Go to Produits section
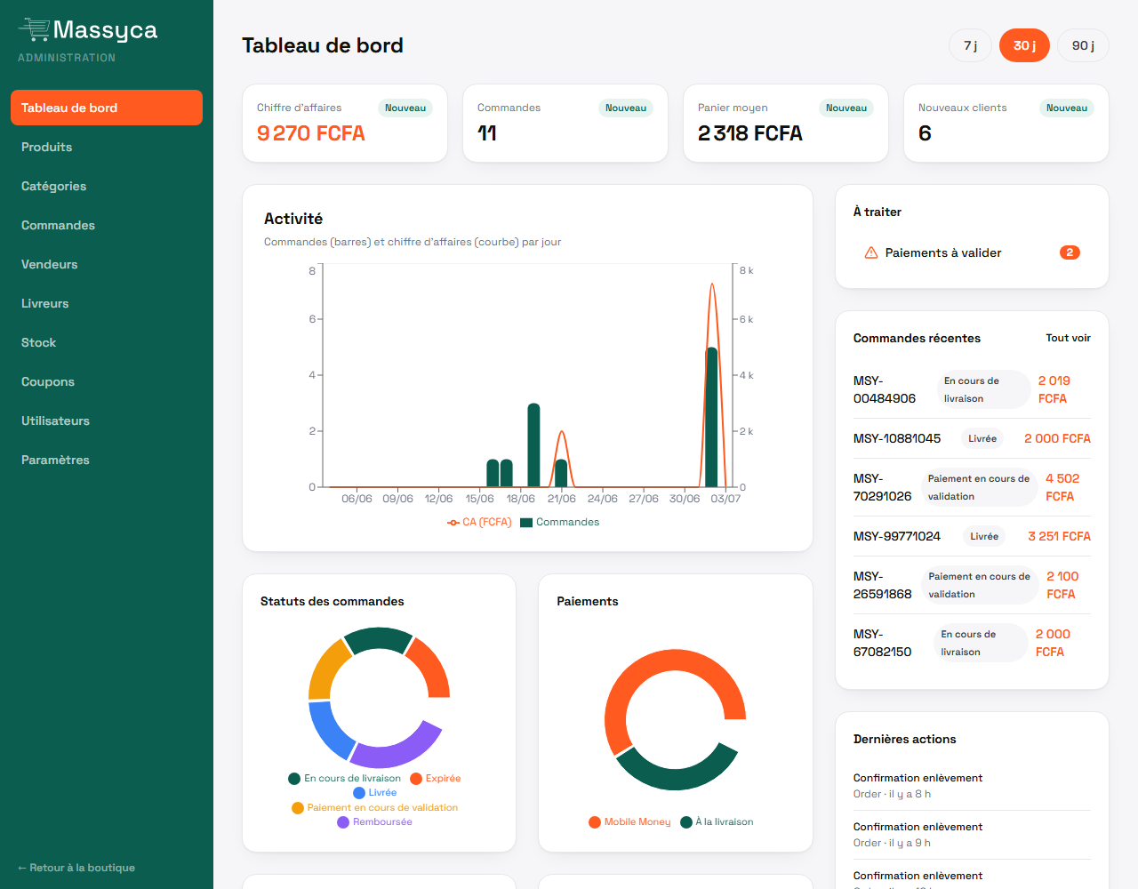This screenshot has height=889, width=1138. pyautogui.click(x=107, y=147)
